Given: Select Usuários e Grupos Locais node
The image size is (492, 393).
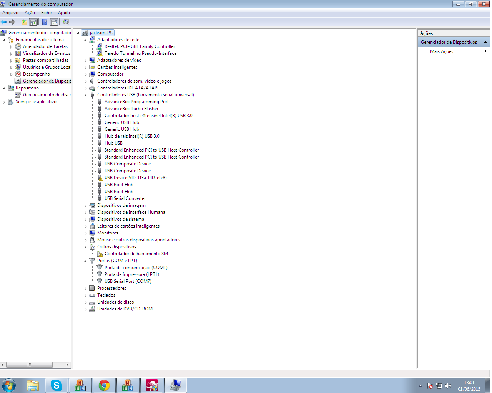Looking at the screenshot, I should [x=47, y=67].
